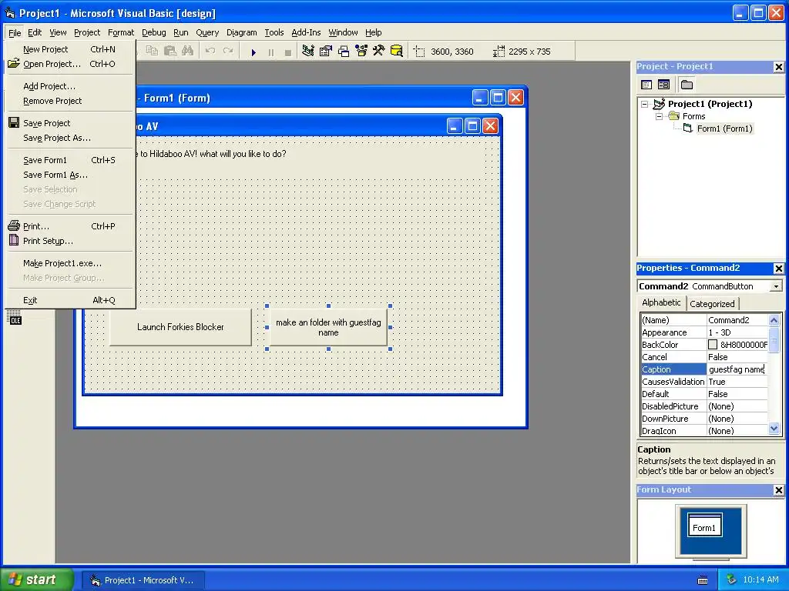Open the Edit menu
The height and width of the screenshot is (591, 789).
35,32
